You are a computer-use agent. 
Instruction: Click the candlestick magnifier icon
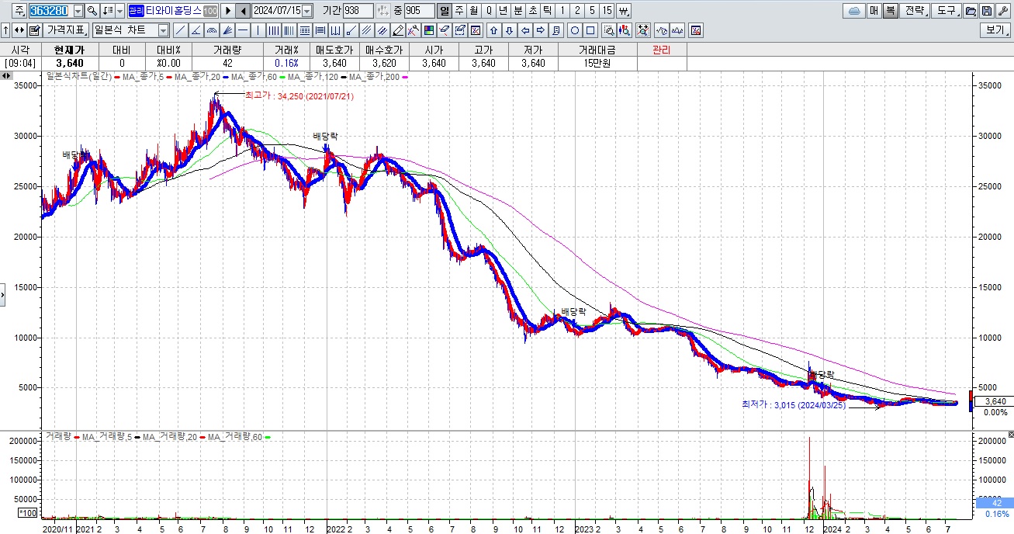click(x=625, y=30)
